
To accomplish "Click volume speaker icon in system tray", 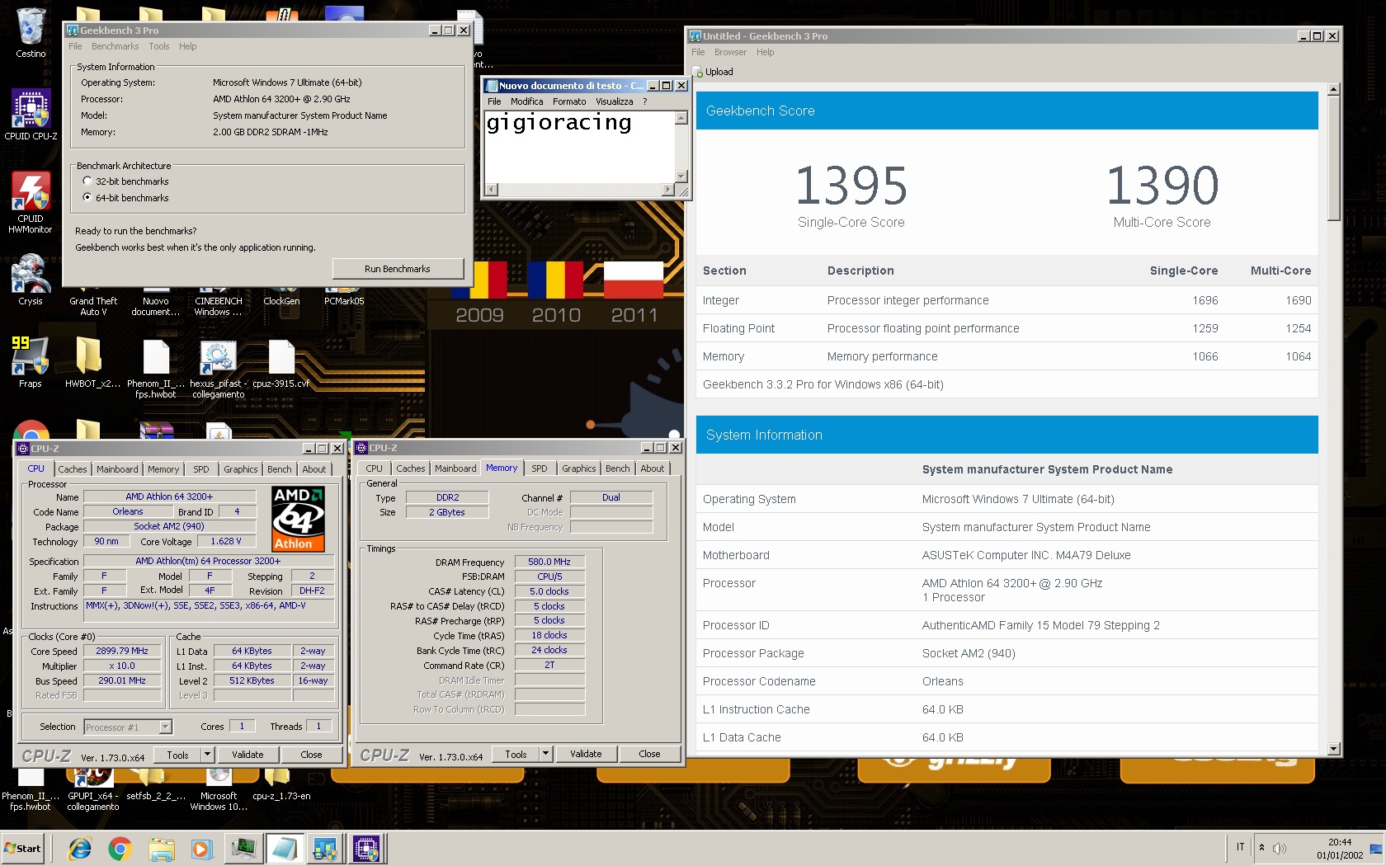I will coord(1280,848).
